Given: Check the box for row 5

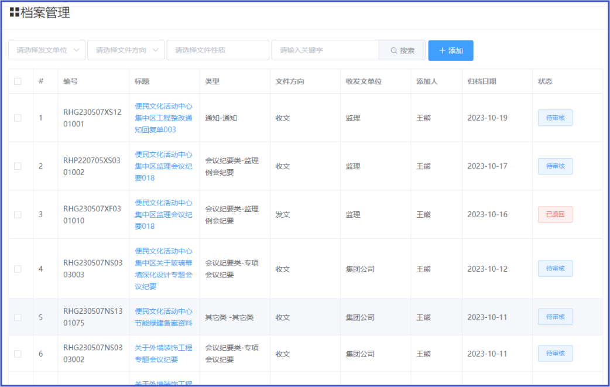Looking at the screenshot, I should [x=18, y=317].
